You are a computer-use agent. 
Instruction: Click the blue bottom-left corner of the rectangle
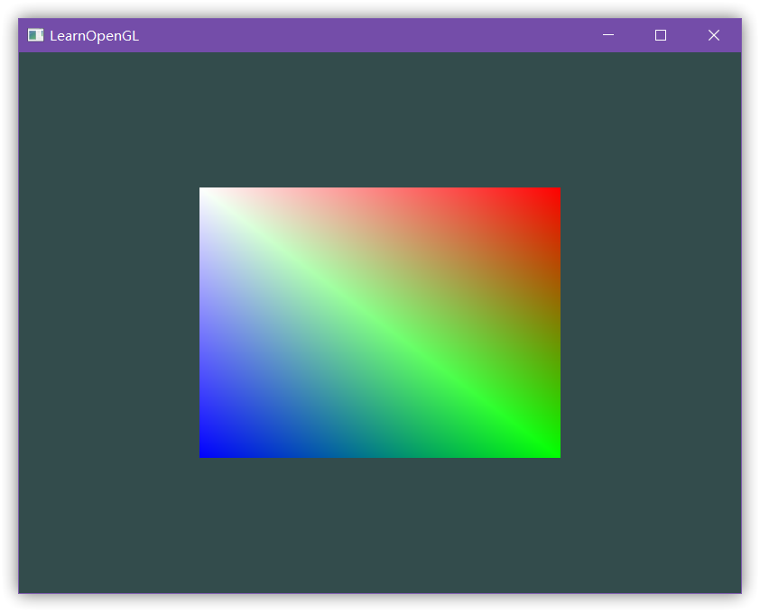(204, 452)
